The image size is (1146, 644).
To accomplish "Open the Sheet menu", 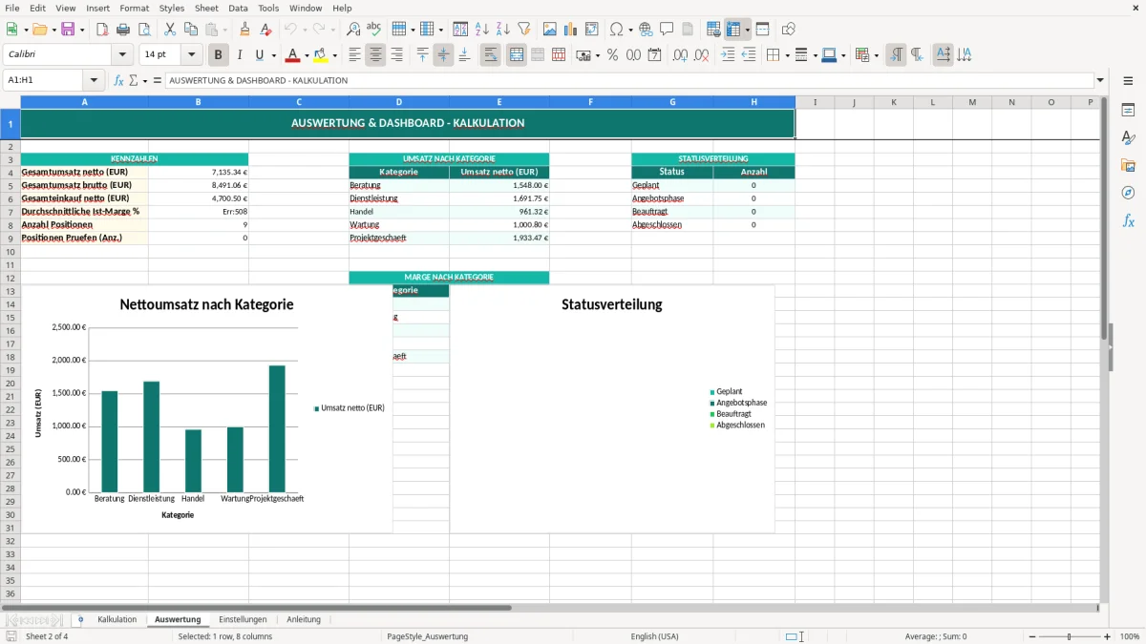I will coord(206,8).
